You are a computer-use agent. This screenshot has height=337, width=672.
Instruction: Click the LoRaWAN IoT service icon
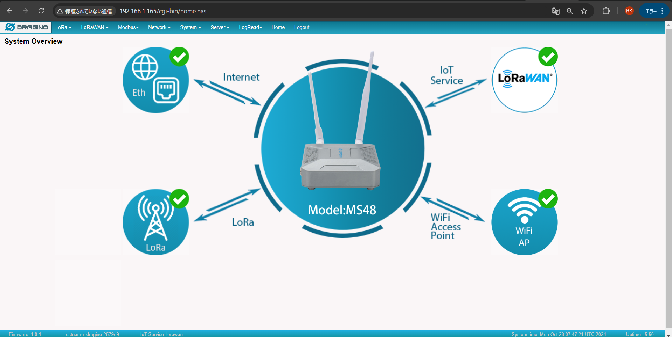[x=525, y=80]
